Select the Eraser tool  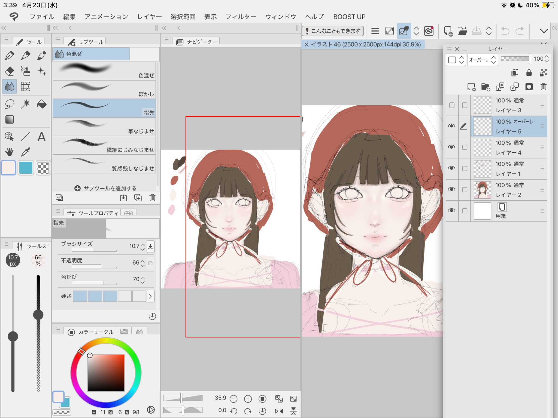click(x=10, y=71)
